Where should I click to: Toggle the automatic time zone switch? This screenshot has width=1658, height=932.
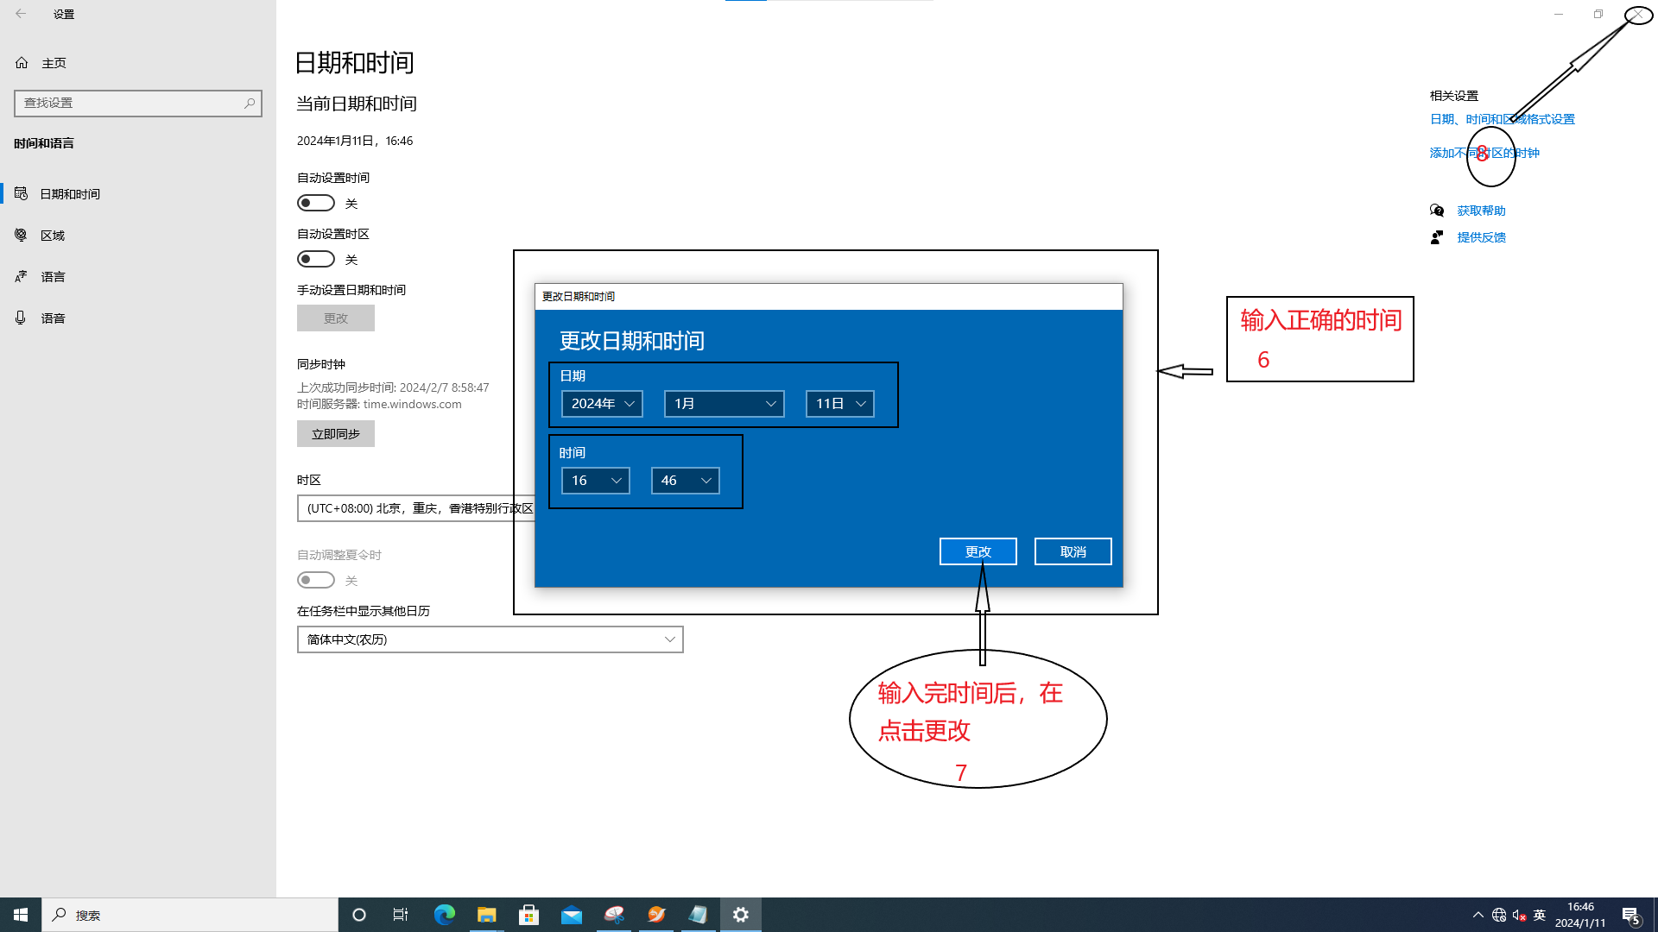pos(316,259)
